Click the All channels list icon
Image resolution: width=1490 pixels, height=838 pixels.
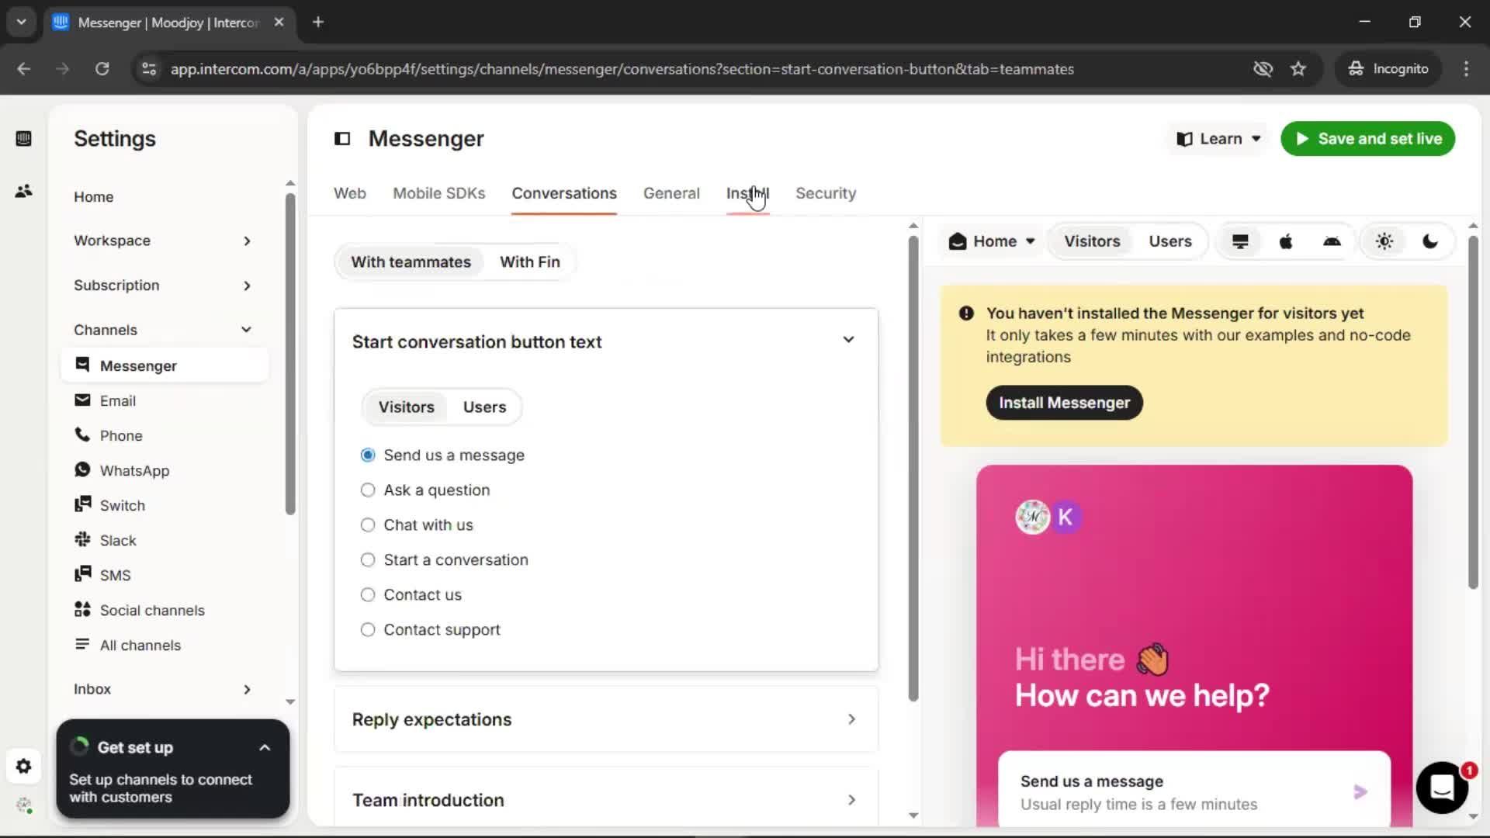[x=82, y=644]
